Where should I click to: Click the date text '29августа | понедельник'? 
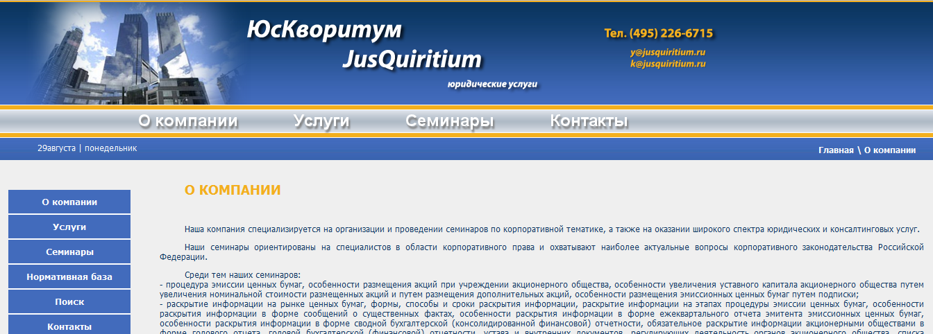(x=87, y=148)
